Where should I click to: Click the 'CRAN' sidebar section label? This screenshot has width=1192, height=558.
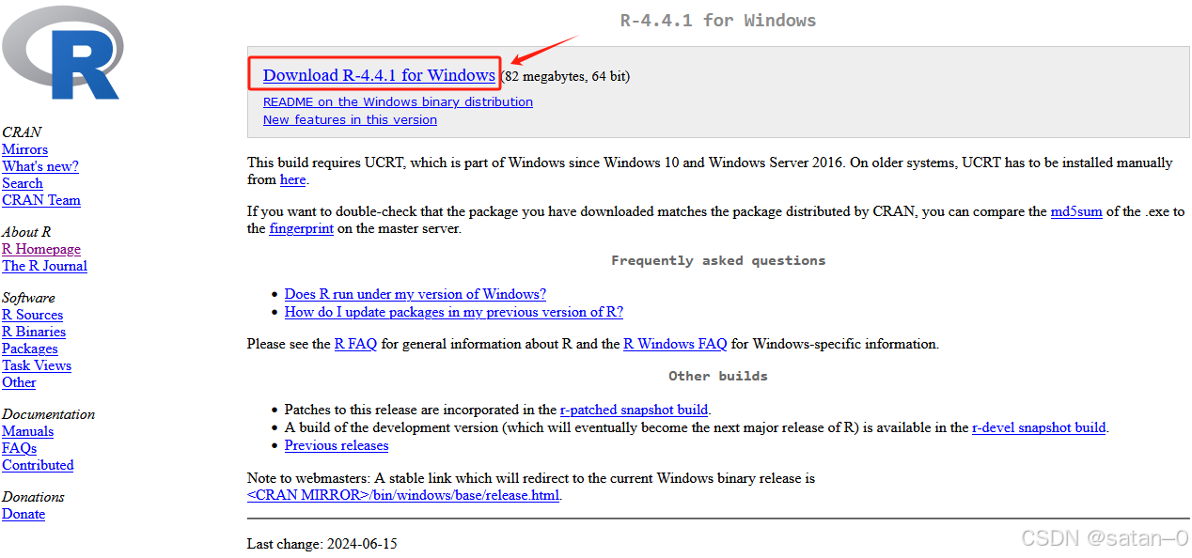pos(22,132)
